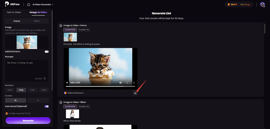Open kitten video more options menu
The width and height of the screenshot is (270, 129).
134,83
